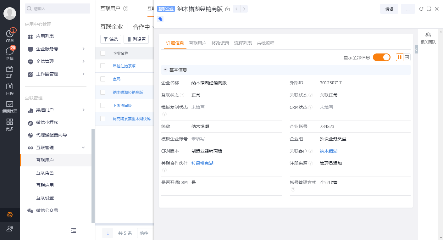Check the box for 卓玛
The height and width of the screenshot is (240, 443).
(x=103, y=79)
